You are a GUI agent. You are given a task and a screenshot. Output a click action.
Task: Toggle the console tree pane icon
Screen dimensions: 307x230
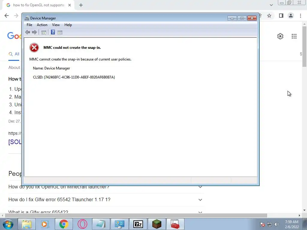tap(44, 32)
